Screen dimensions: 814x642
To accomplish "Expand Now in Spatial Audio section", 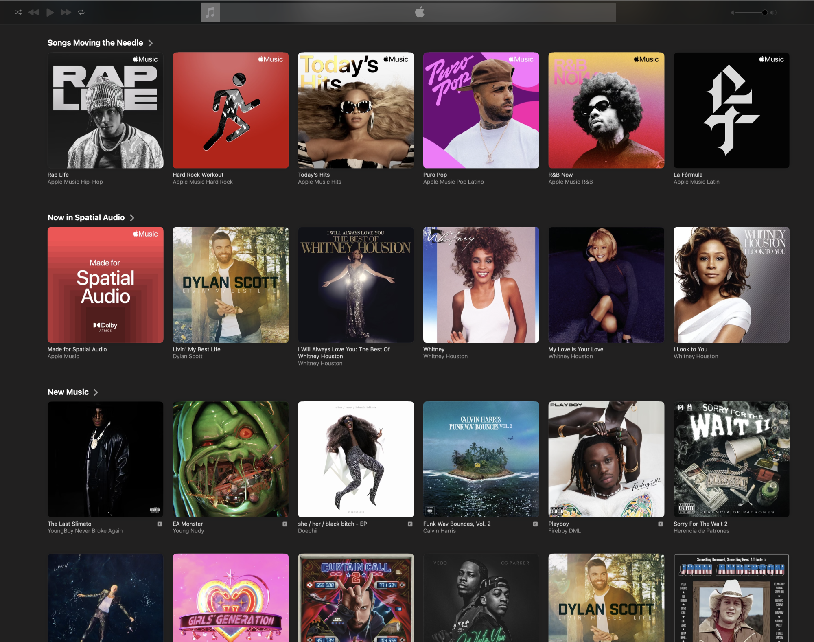I will (x=132, y=218).
